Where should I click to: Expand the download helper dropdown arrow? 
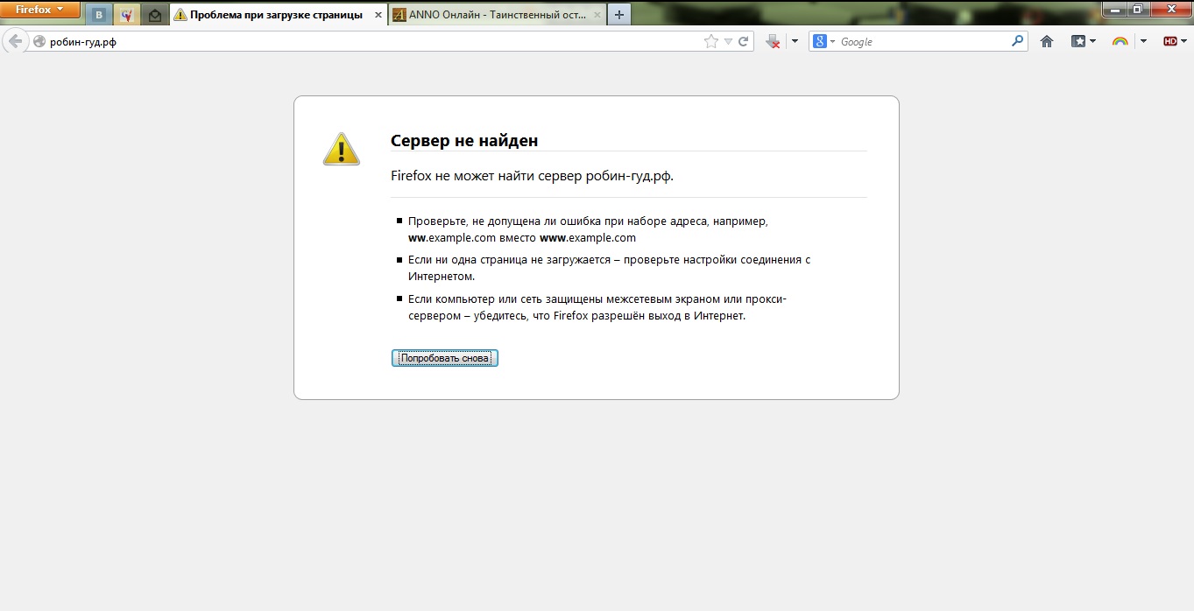click(x=794, y=41)
